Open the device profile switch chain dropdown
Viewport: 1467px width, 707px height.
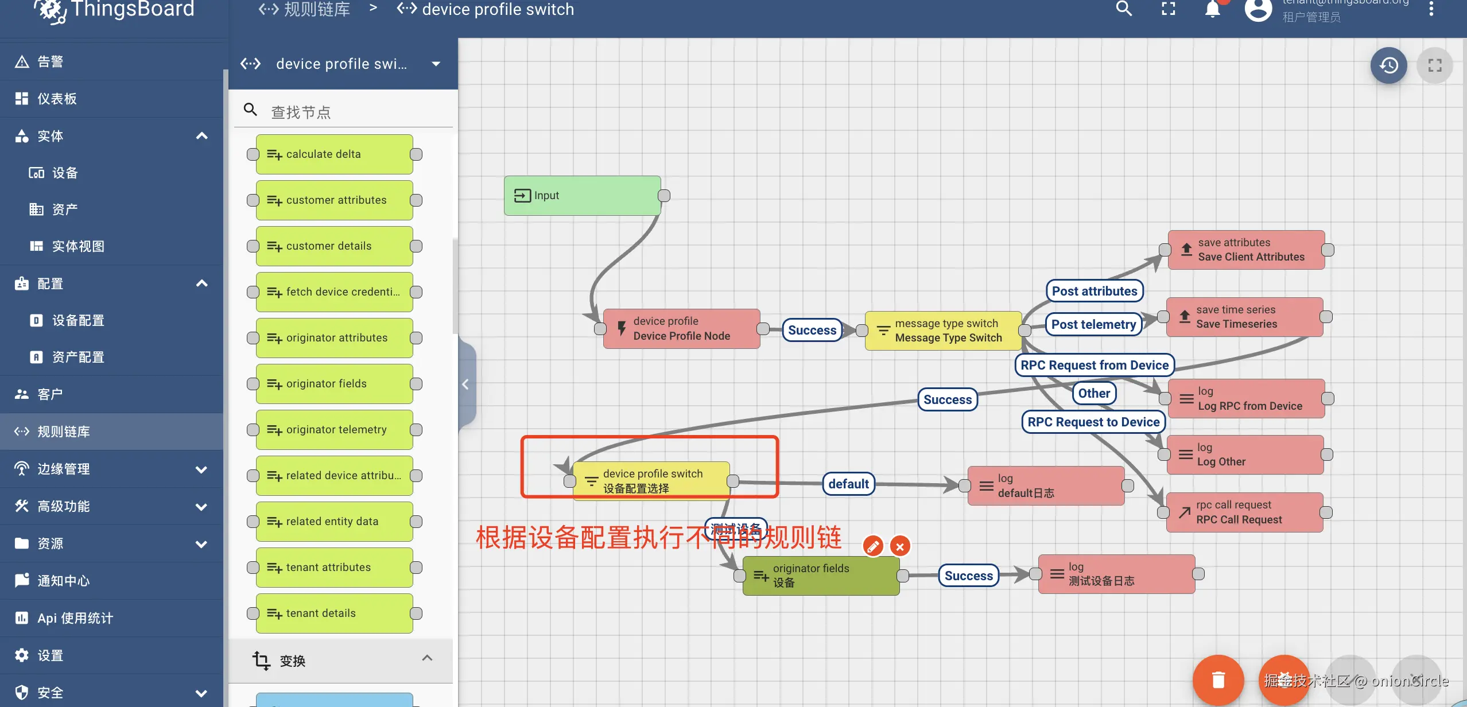pyautogui.click(x=436, y=64)
